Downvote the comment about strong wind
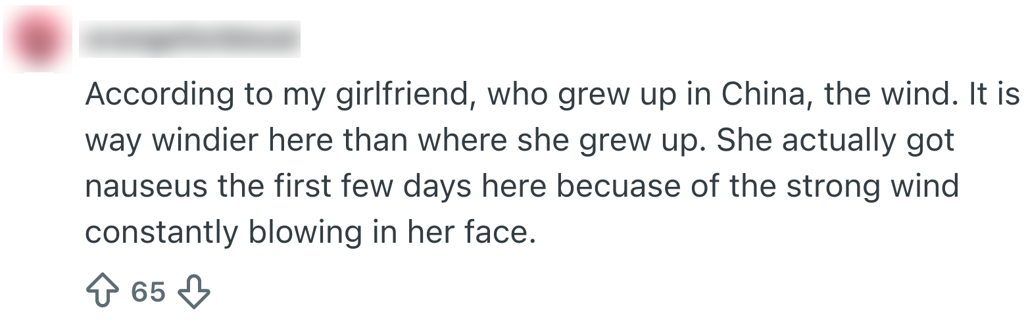This screenshot has width=1026, height=325. [x=194, y=292]
